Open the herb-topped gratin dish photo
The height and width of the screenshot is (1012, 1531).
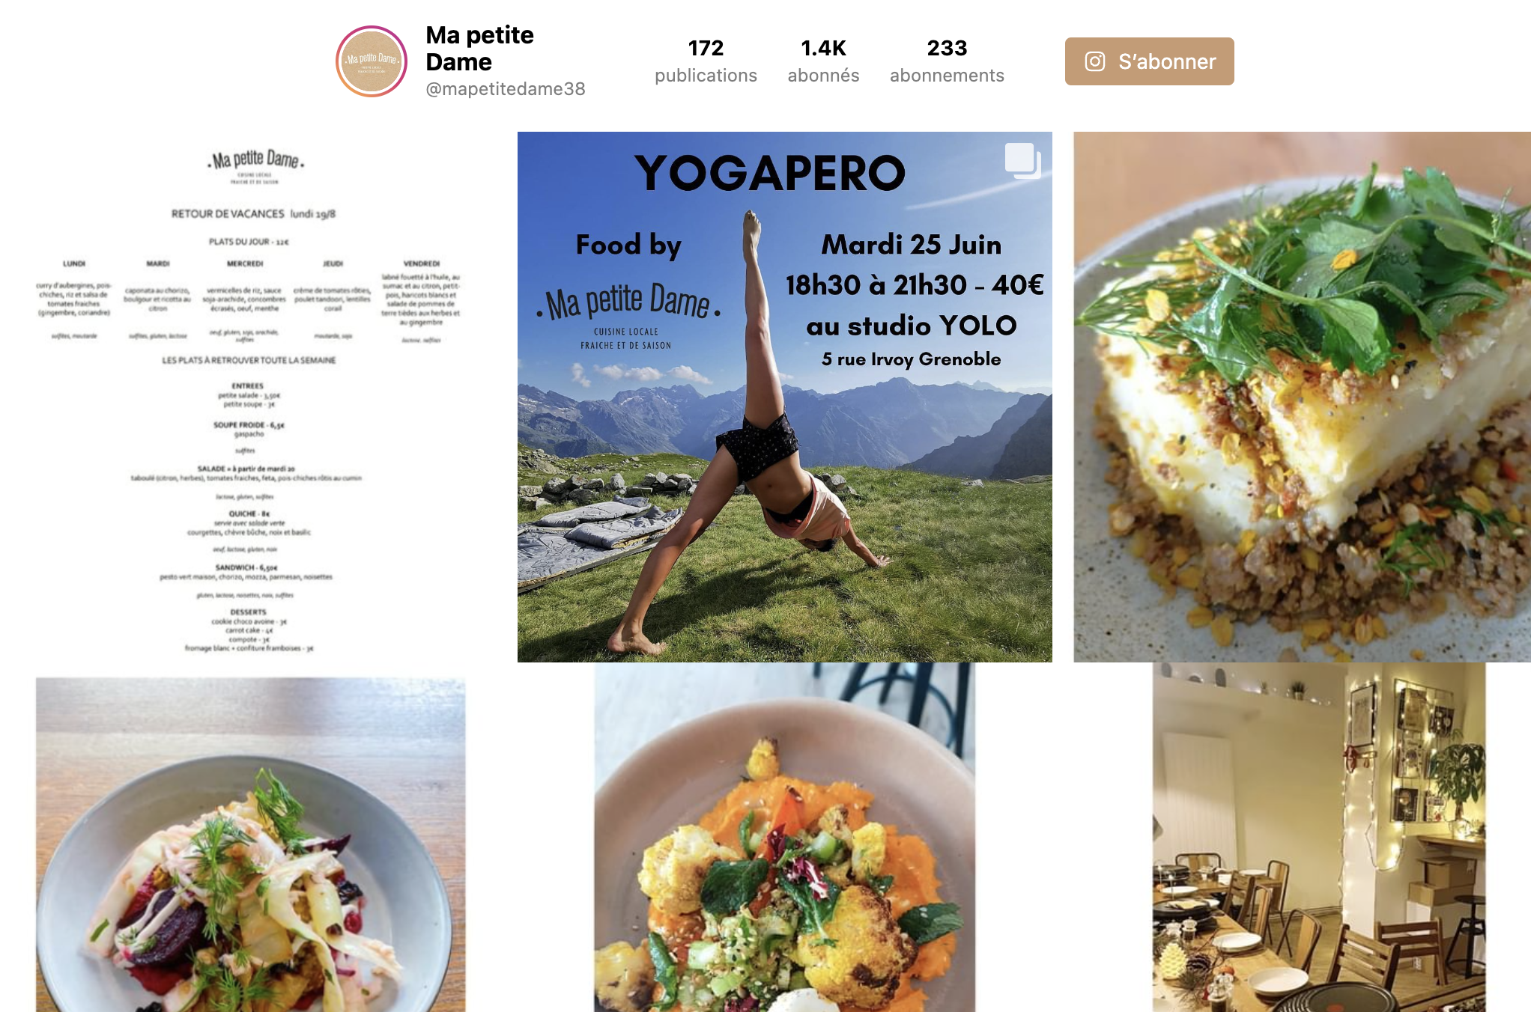(1302, 397)
